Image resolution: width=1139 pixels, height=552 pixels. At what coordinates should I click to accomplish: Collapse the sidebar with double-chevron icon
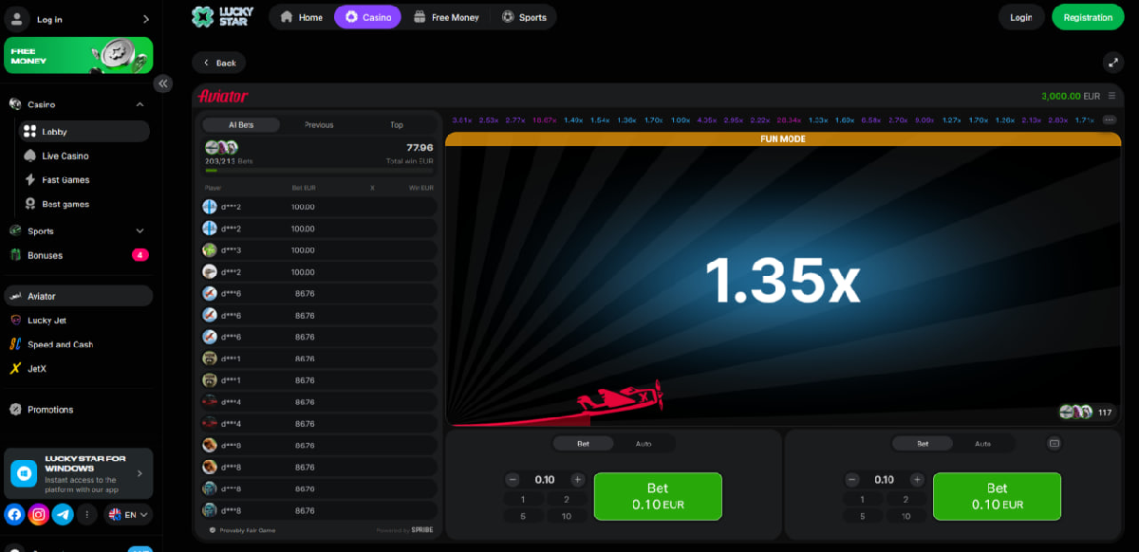[x=163, y=83]
